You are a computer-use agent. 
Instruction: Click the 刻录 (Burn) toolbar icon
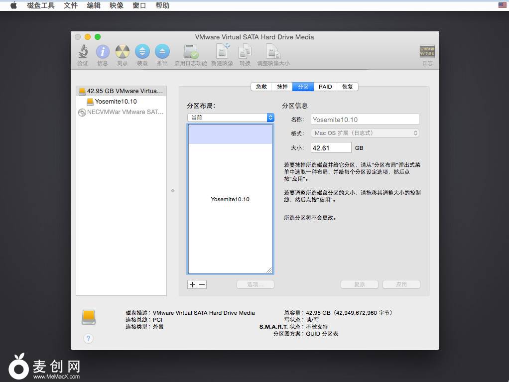tap(123, 52)
